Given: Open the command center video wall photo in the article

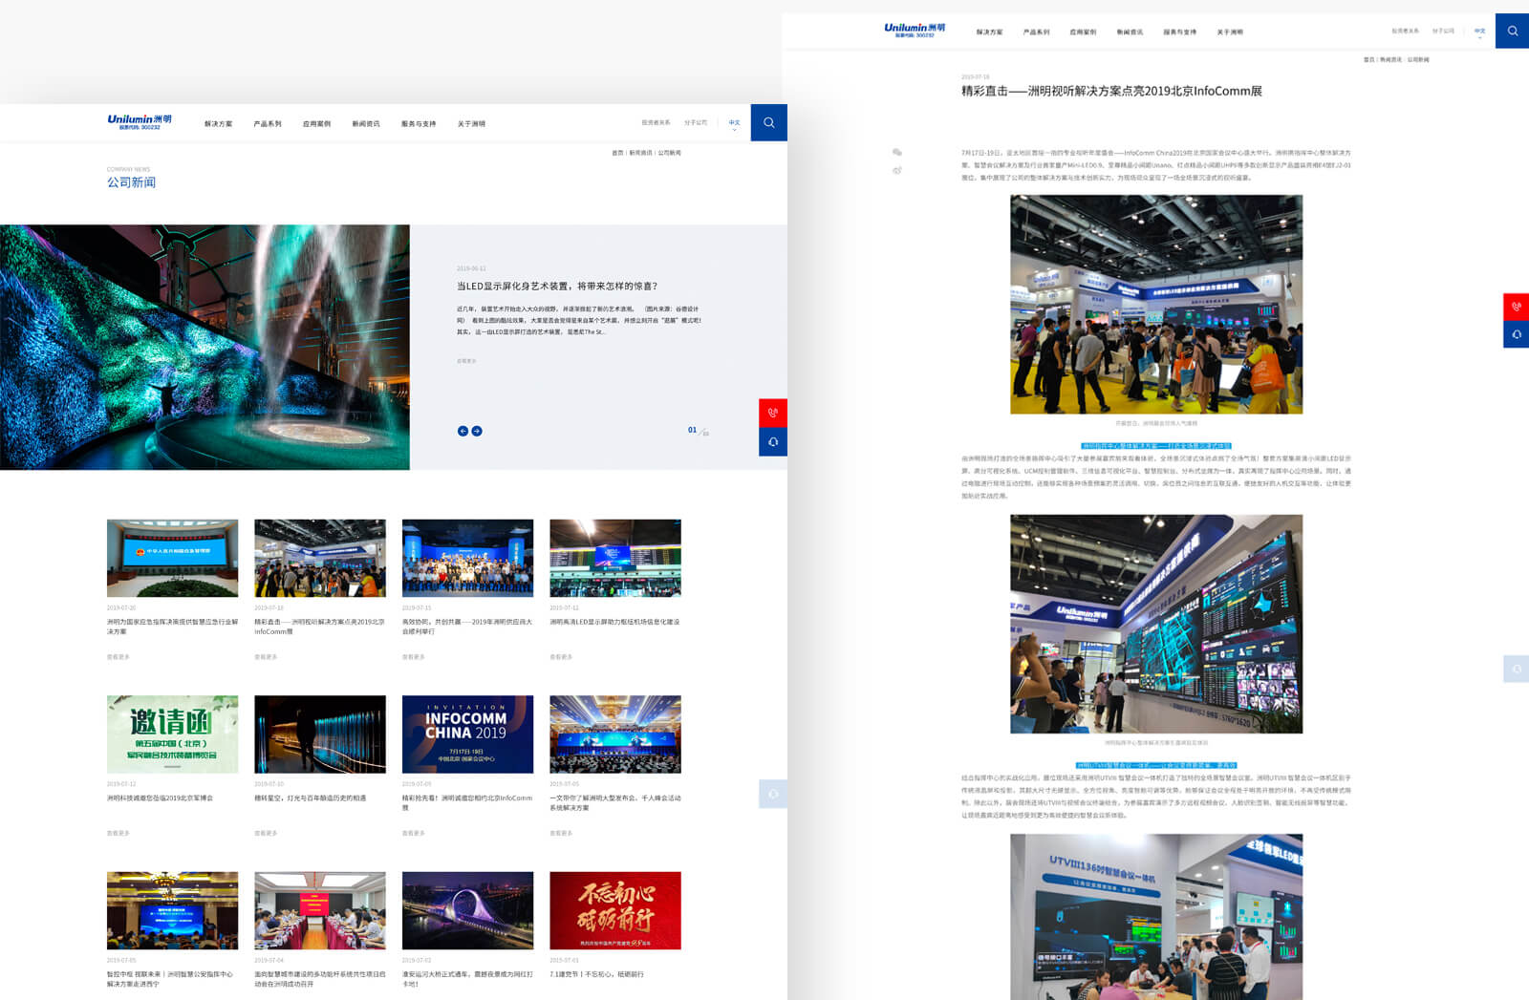Looking at the screenshot, I should pyautogui.click(x=1156, y=625).
